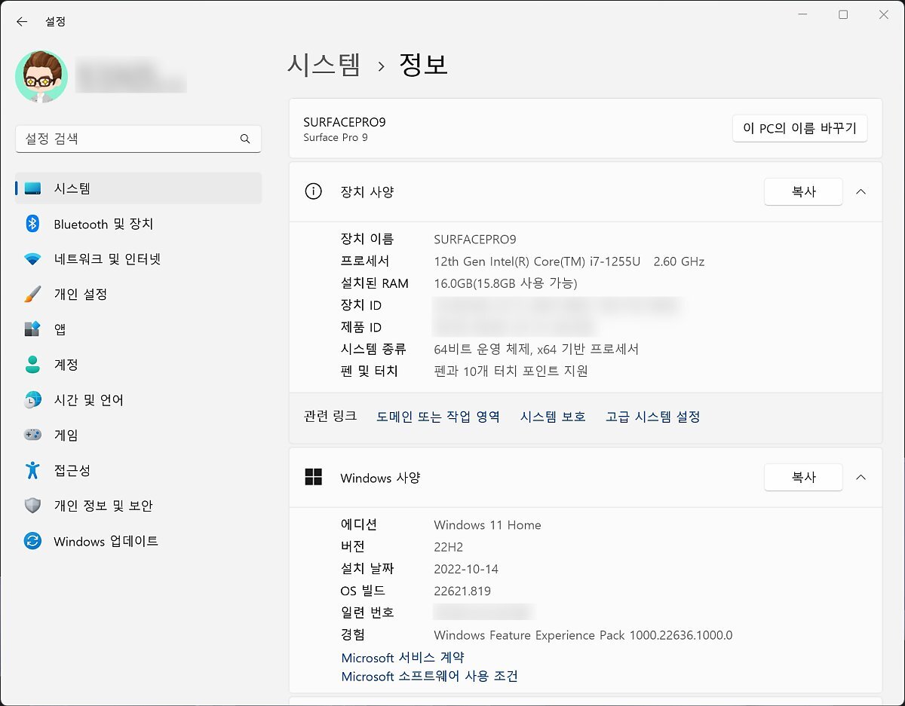Open Bluetooth 및 장치 settings

point(139,224)
